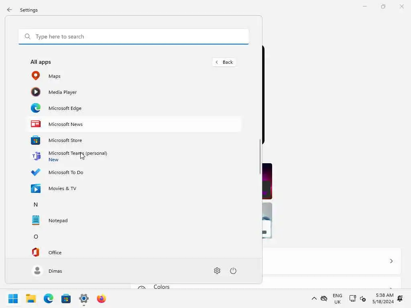
Task: Open the Power options button
Action: (x=233, y=271)
